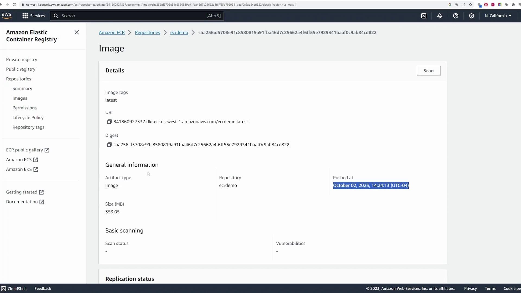Open the Repositories breadcrumb link
The image size is (521, 293).
pos(147,33)
